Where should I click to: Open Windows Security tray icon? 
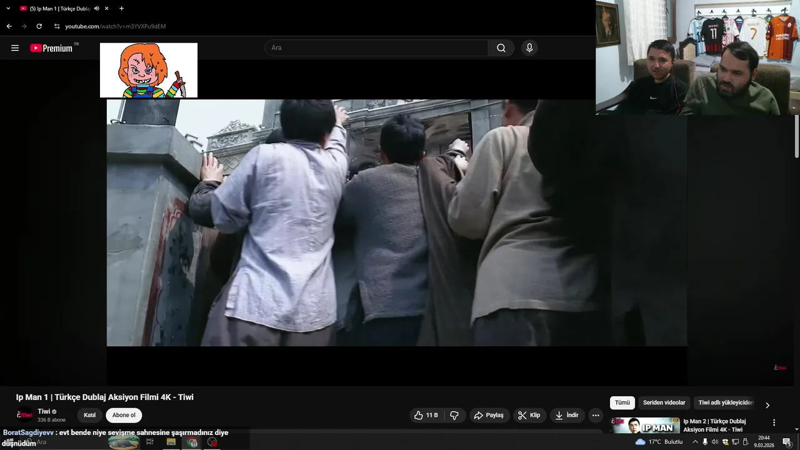[725, 442]
